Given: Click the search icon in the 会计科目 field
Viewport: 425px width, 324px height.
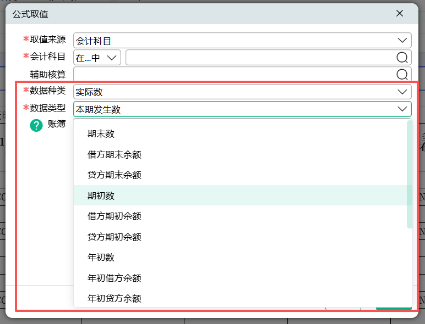Looking at the screenshot, I should (x=402, y=58).
